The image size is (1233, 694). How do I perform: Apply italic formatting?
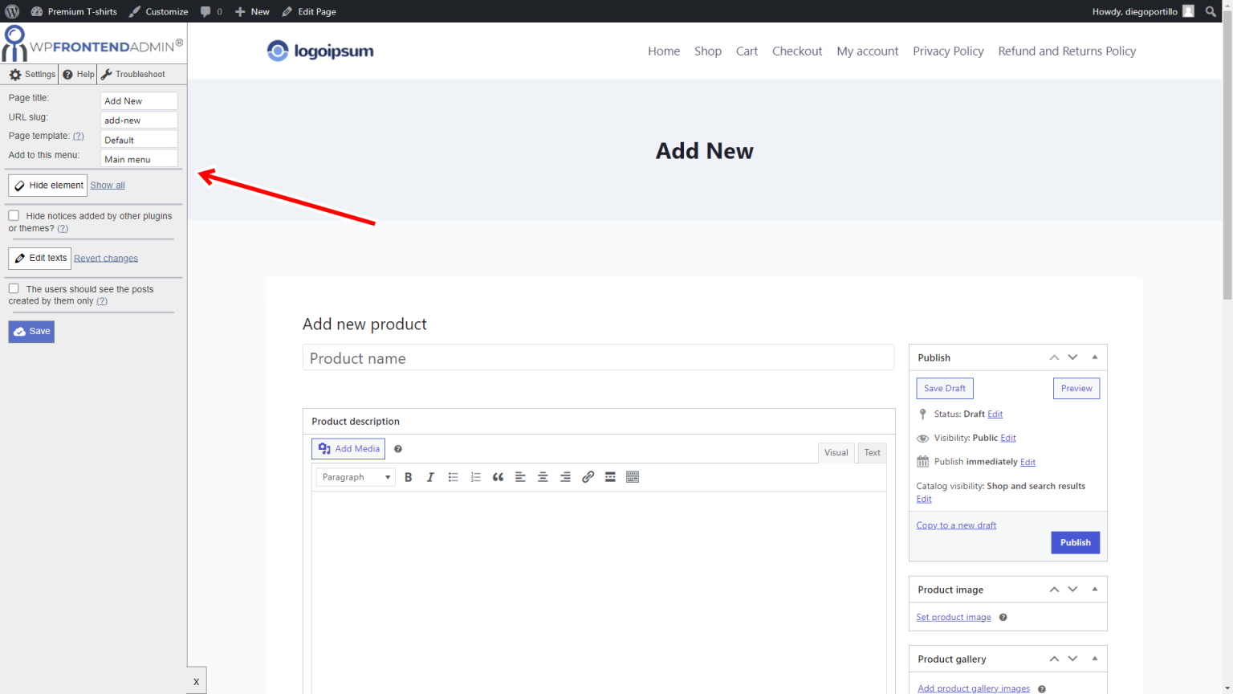(x=430, y=476)
